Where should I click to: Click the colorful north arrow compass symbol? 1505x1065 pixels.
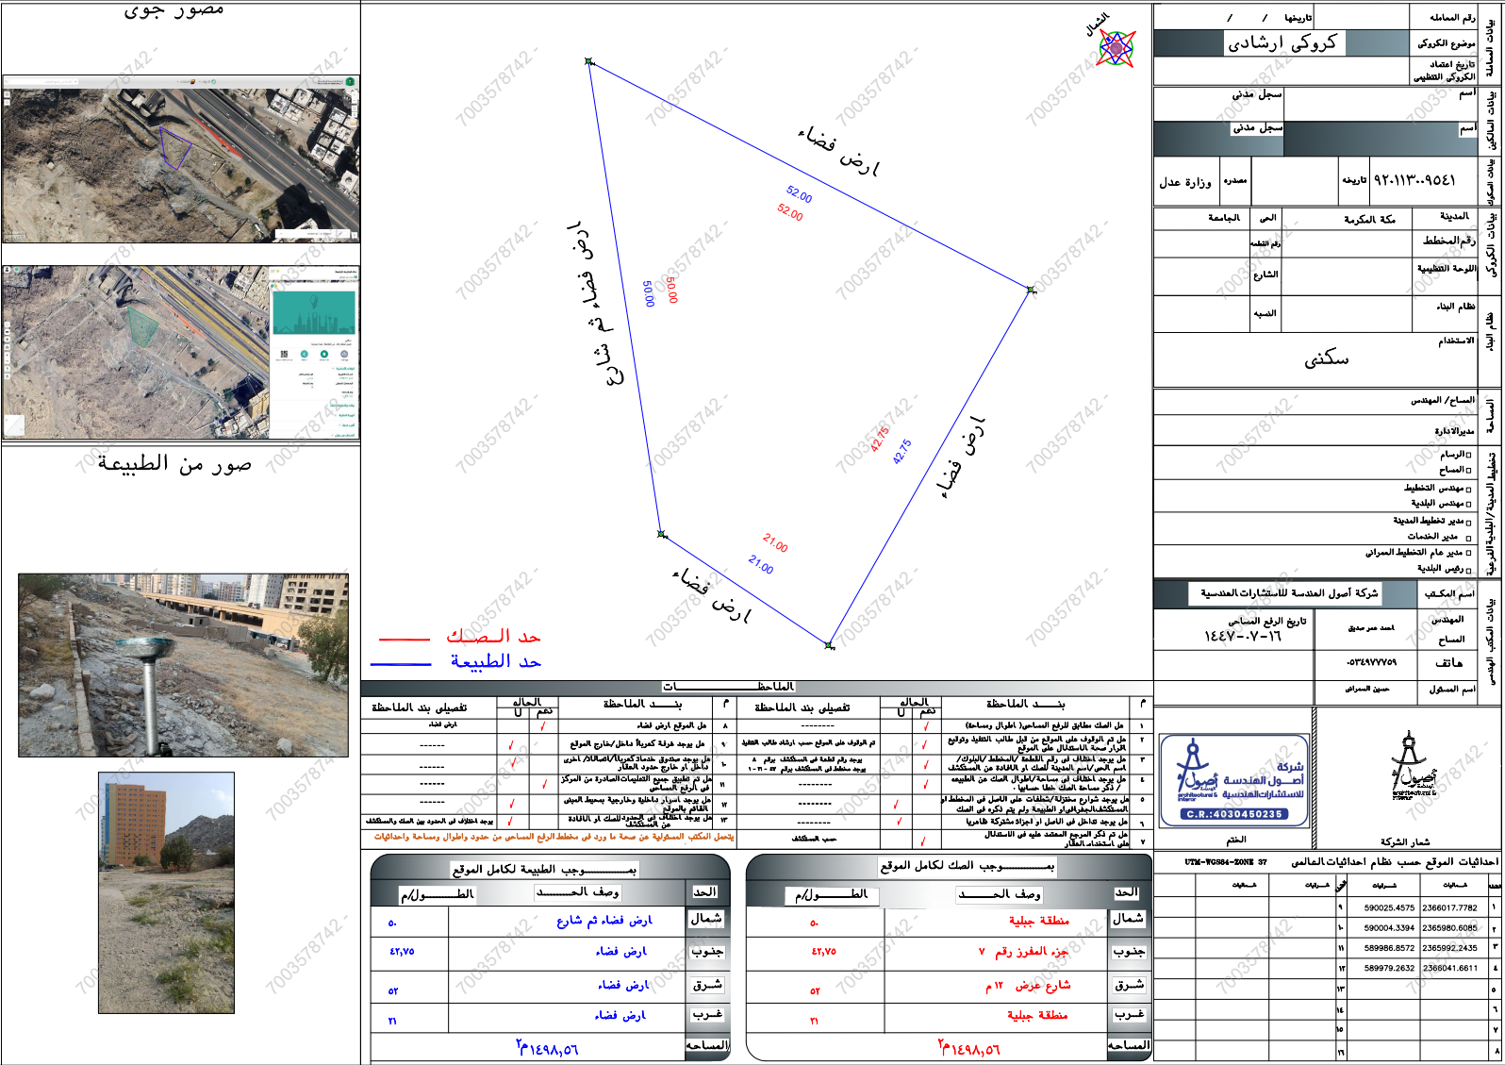coord(1116,46)
